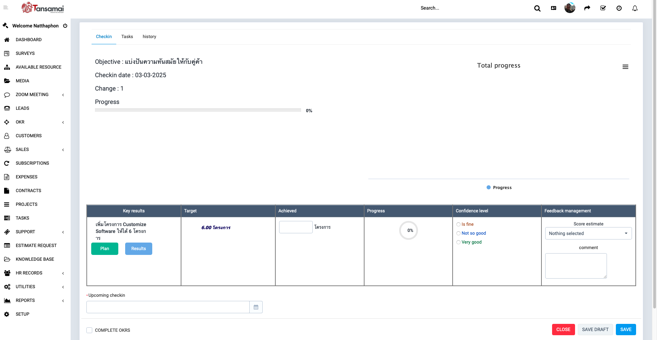Open the notifications bell icon

tap(635, 8)
